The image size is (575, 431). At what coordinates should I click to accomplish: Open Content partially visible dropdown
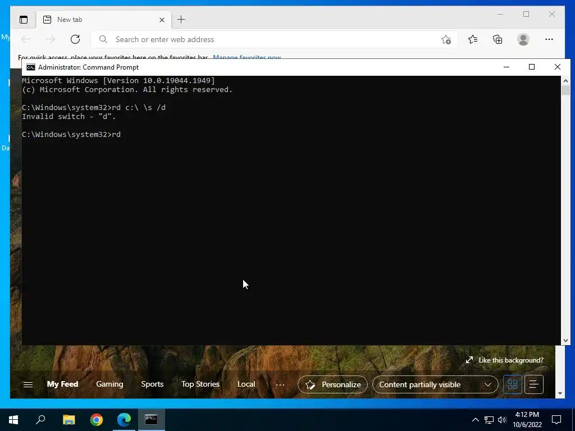click(x=435, y=384)
